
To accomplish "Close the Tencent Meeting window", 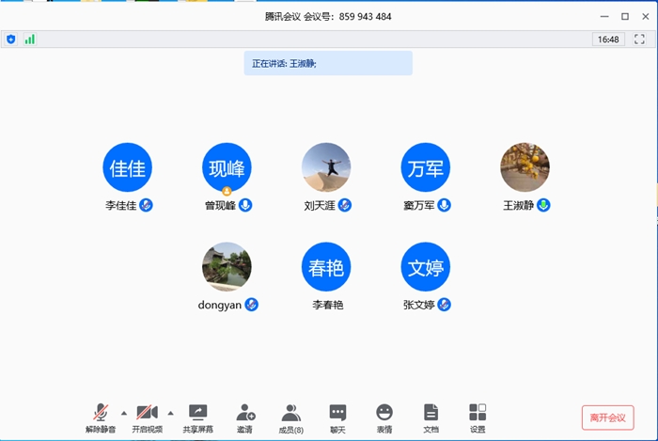I will (646, 16).
